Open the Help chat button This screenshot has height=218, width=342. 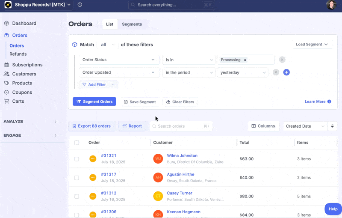333,209
